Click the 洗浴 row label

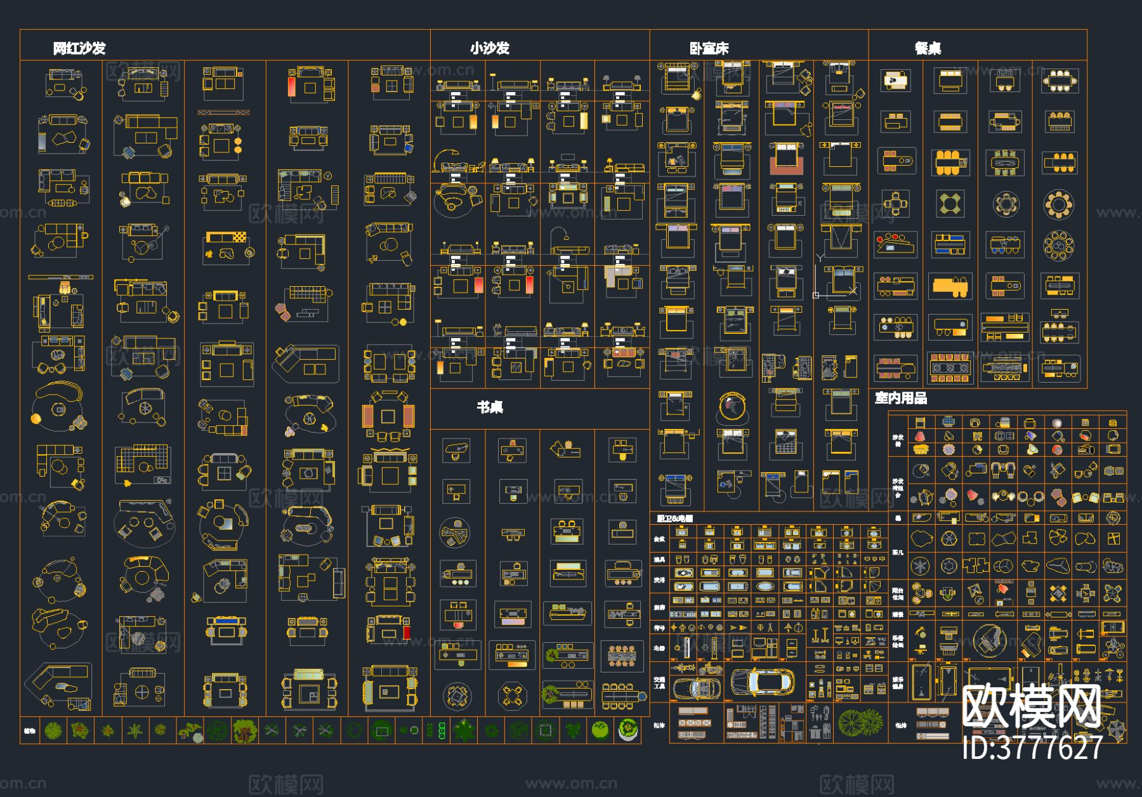click(x=659, y=579)
